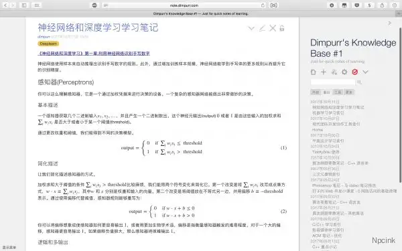Click the Safari address bar showing note.dimpurr.com
The image size is (402, 251).
point(184,5)
